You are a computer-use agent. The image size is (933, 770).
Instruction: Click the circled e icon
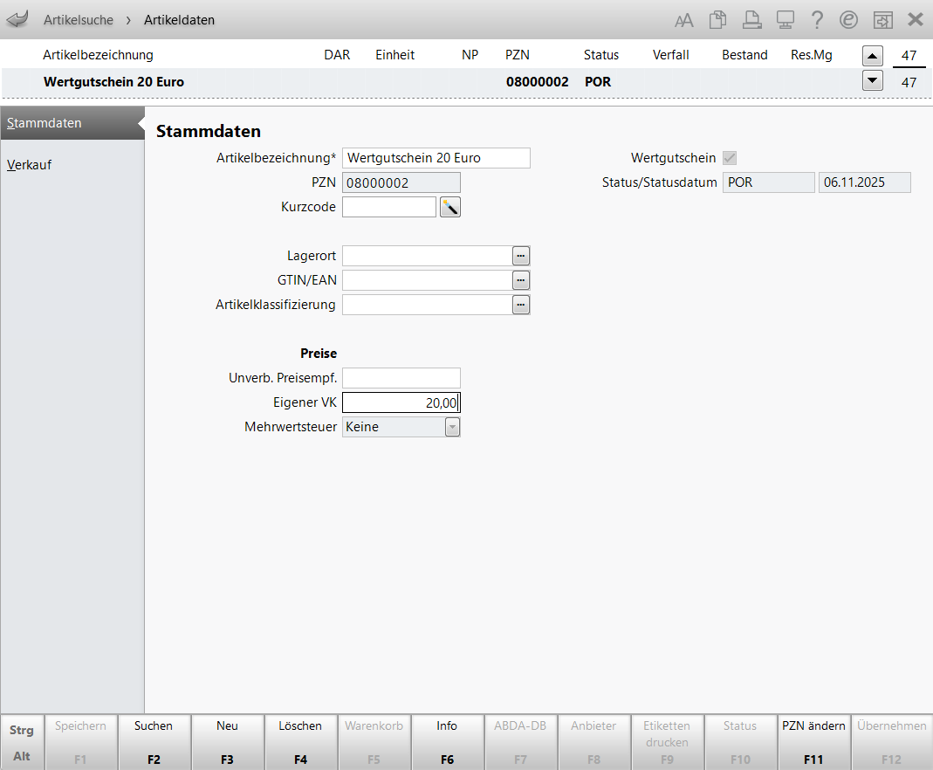848,20
